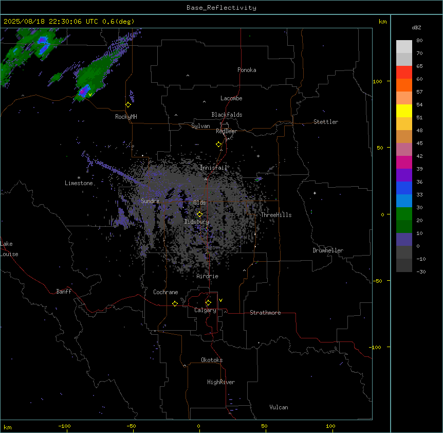The height and width of the screenshot is (433, 443).
Task: Click the Innisfail town label
Action: [x=213, y=168]
